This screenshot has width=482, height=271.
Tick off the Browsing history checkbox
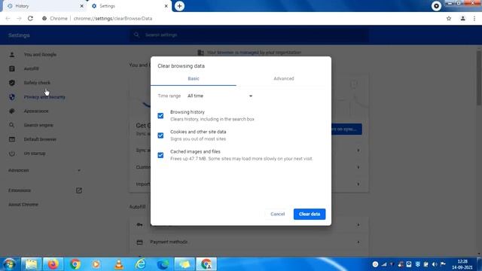click(x=160, y=116)
